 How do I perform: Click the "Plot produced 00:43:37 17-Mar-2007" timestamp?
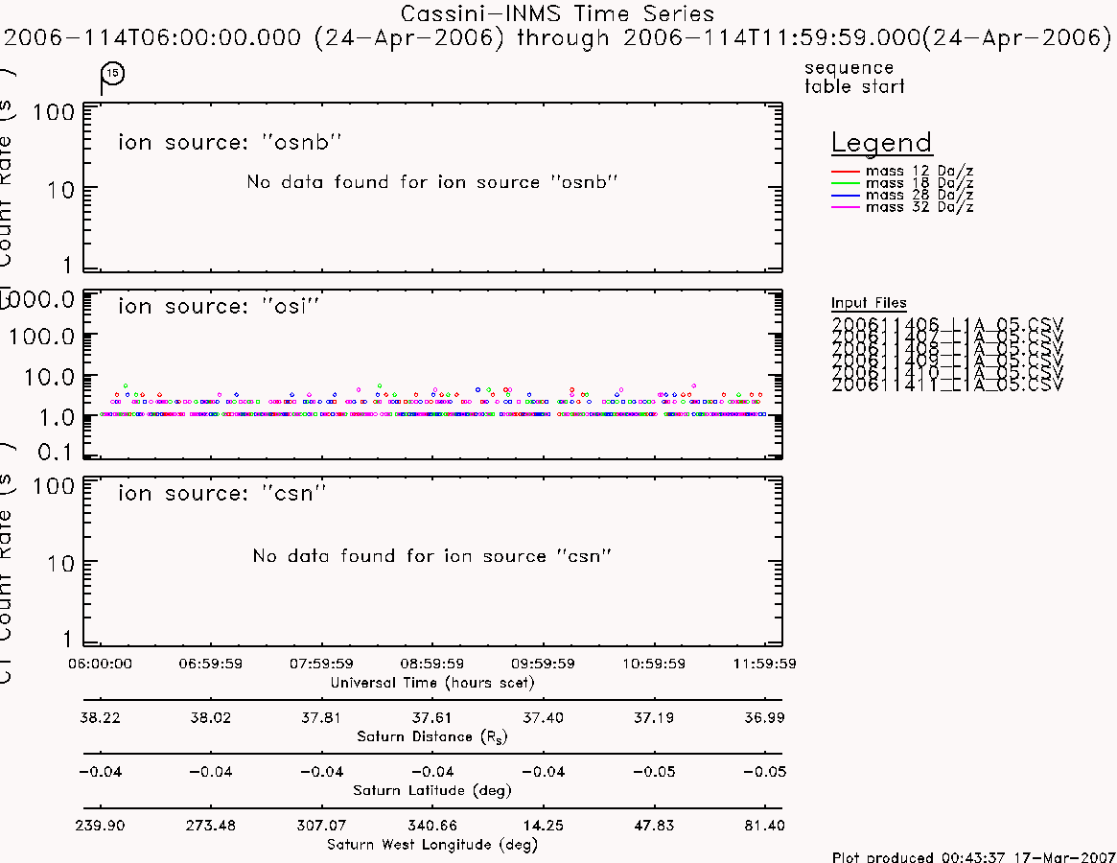pos(973,856)
